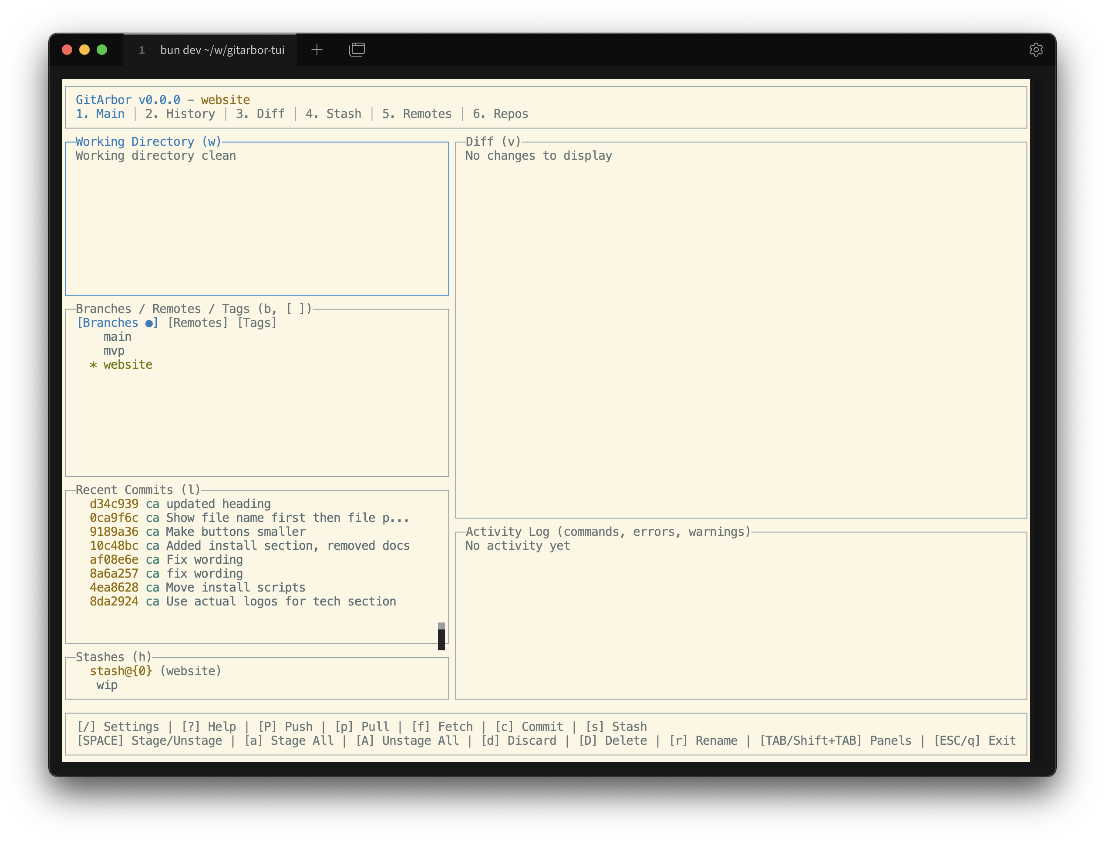Image resolution: width=1105 pixels, height=841 pixels.
Task: Select the mvp branch
Action: (x=114, y=350)
